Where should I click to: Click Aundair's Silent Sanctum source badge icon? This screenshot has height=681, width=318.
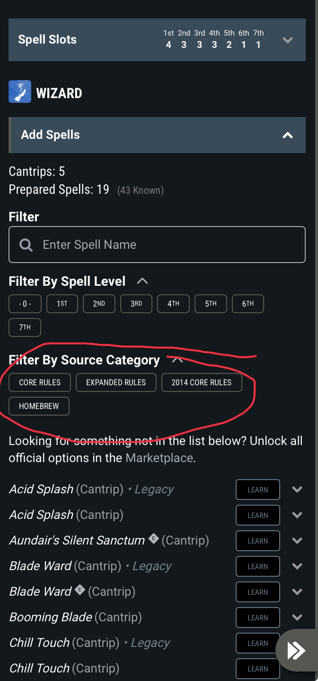[153, 539]
